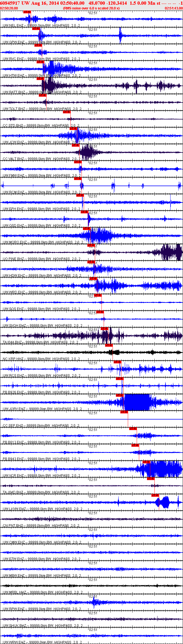Click the red pick marker on UW LKVW trace
The height and width of the screenshot is (644, 183).
coord(155,495)
